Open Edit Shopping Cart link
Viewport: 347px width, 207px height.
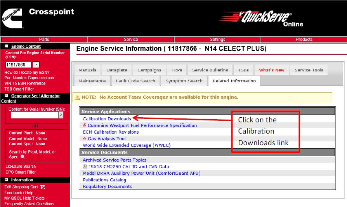pyautogui.click(x=21, y=187)
